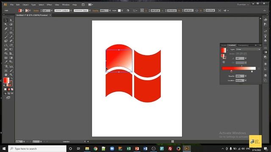The height and width of the screenshot is (152, 271).
Task: Select the Direct Selection tool
Action: (x=11, y=20)
